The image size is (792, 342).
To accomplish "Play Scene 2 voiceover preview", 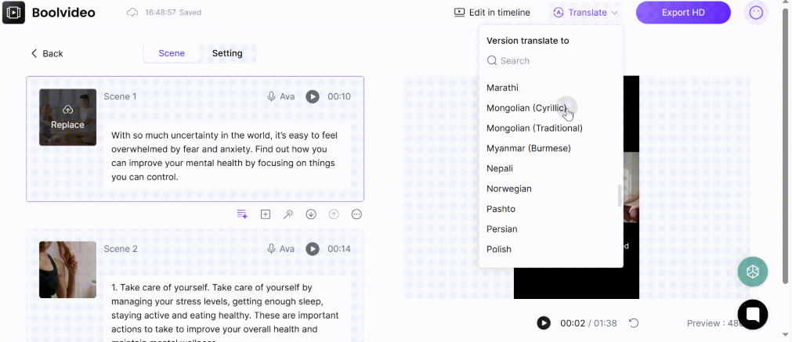I will (313, 249).
